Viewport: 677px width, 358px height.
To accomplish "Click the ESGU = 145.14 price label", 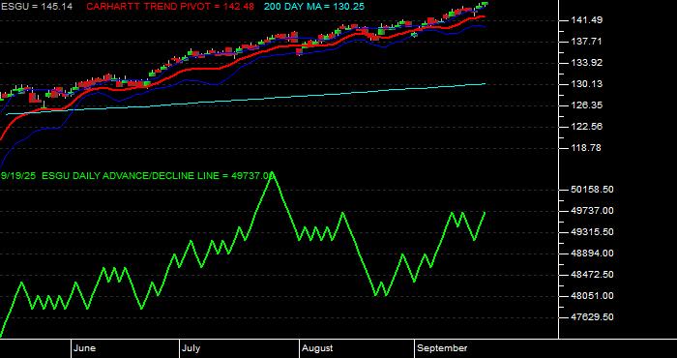I will coord(37,7).
